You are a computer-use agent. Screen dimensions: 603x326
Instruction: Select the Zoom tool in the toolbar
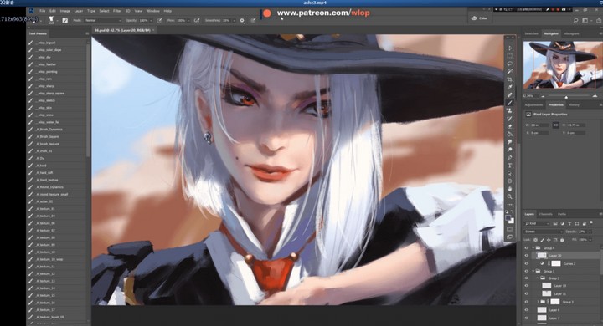(x=509, y=196)
